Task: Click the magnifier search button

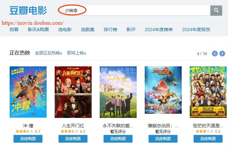Action: pos(216,11)
